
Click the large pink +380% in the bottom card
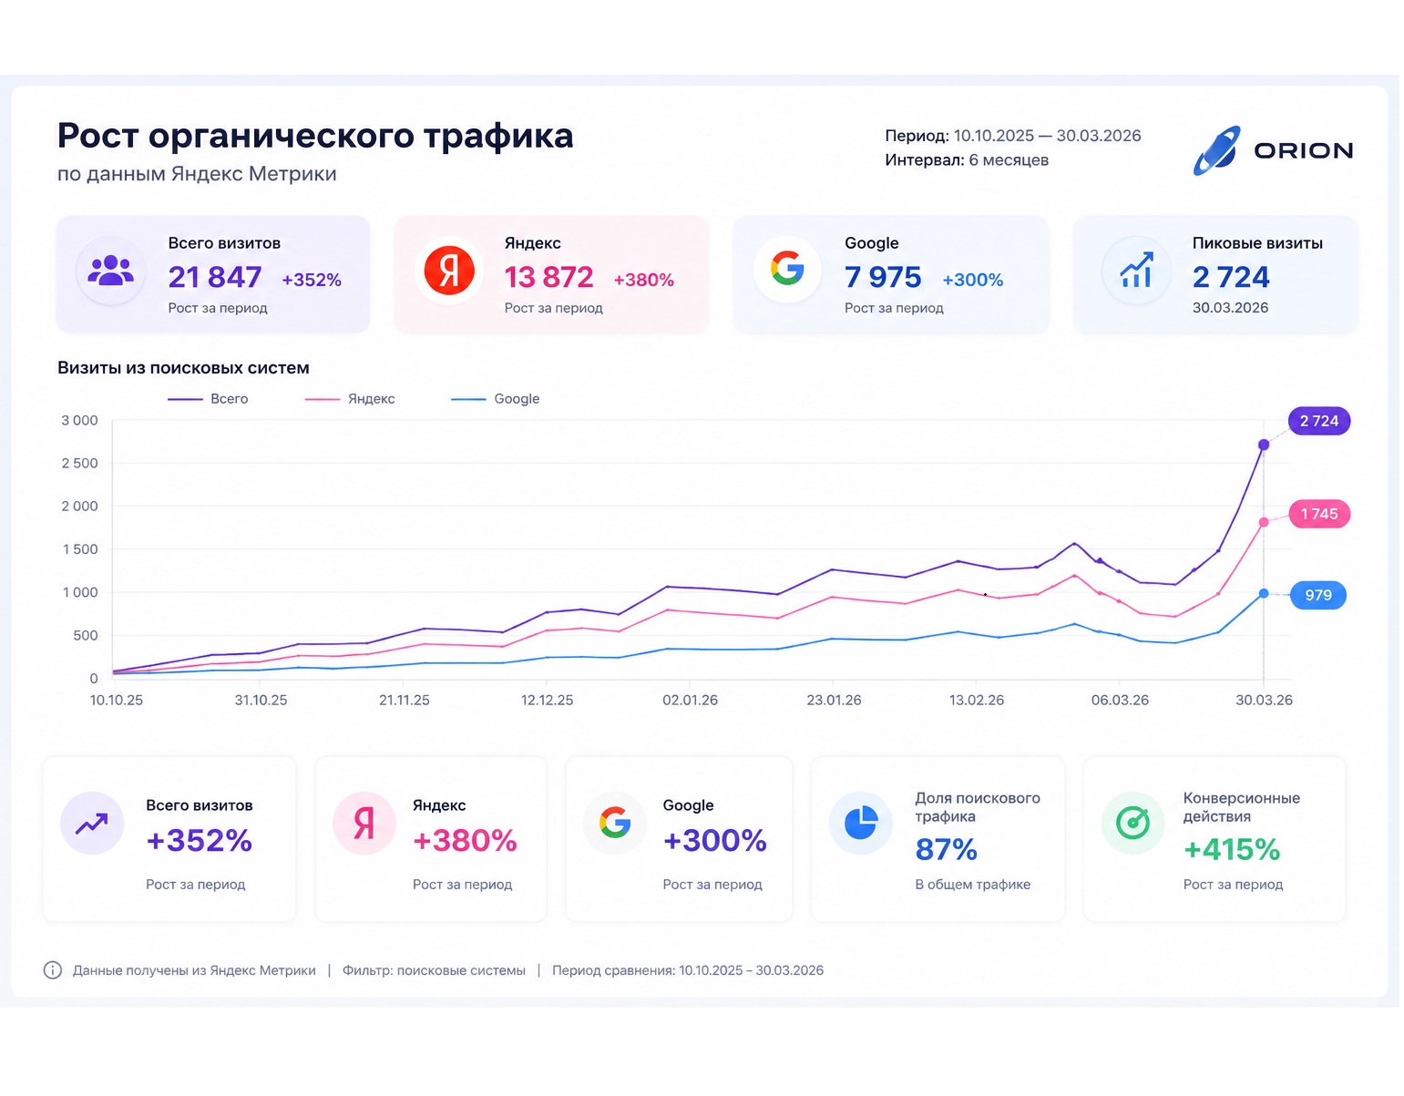(465, 840)
